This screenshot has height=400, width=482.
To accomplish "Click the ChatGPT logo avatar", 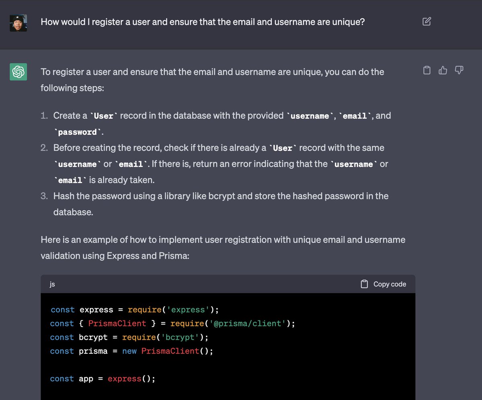I will pos(18,72).
